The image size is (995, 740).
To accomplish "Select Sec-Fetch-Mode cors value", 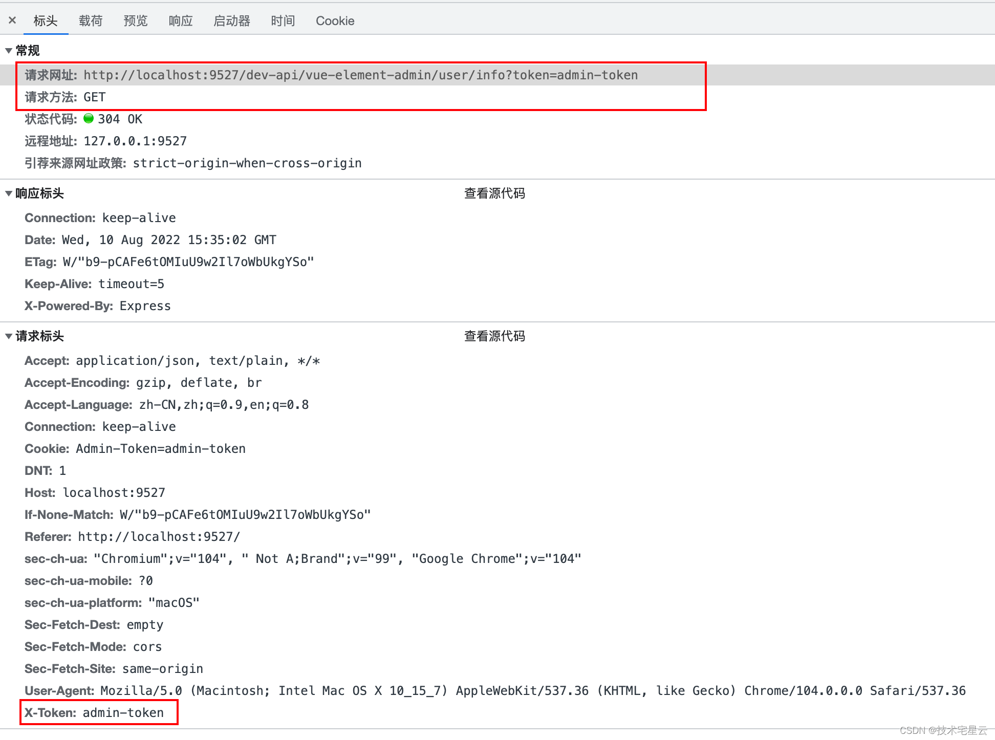I will point(147,647).
